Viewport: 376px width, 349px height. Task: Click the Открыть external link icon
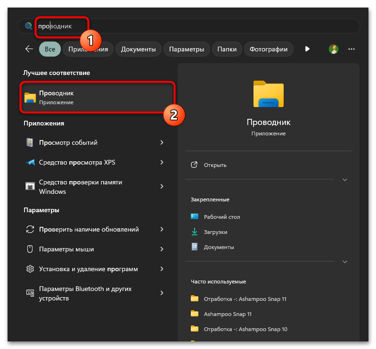point(194,165)
